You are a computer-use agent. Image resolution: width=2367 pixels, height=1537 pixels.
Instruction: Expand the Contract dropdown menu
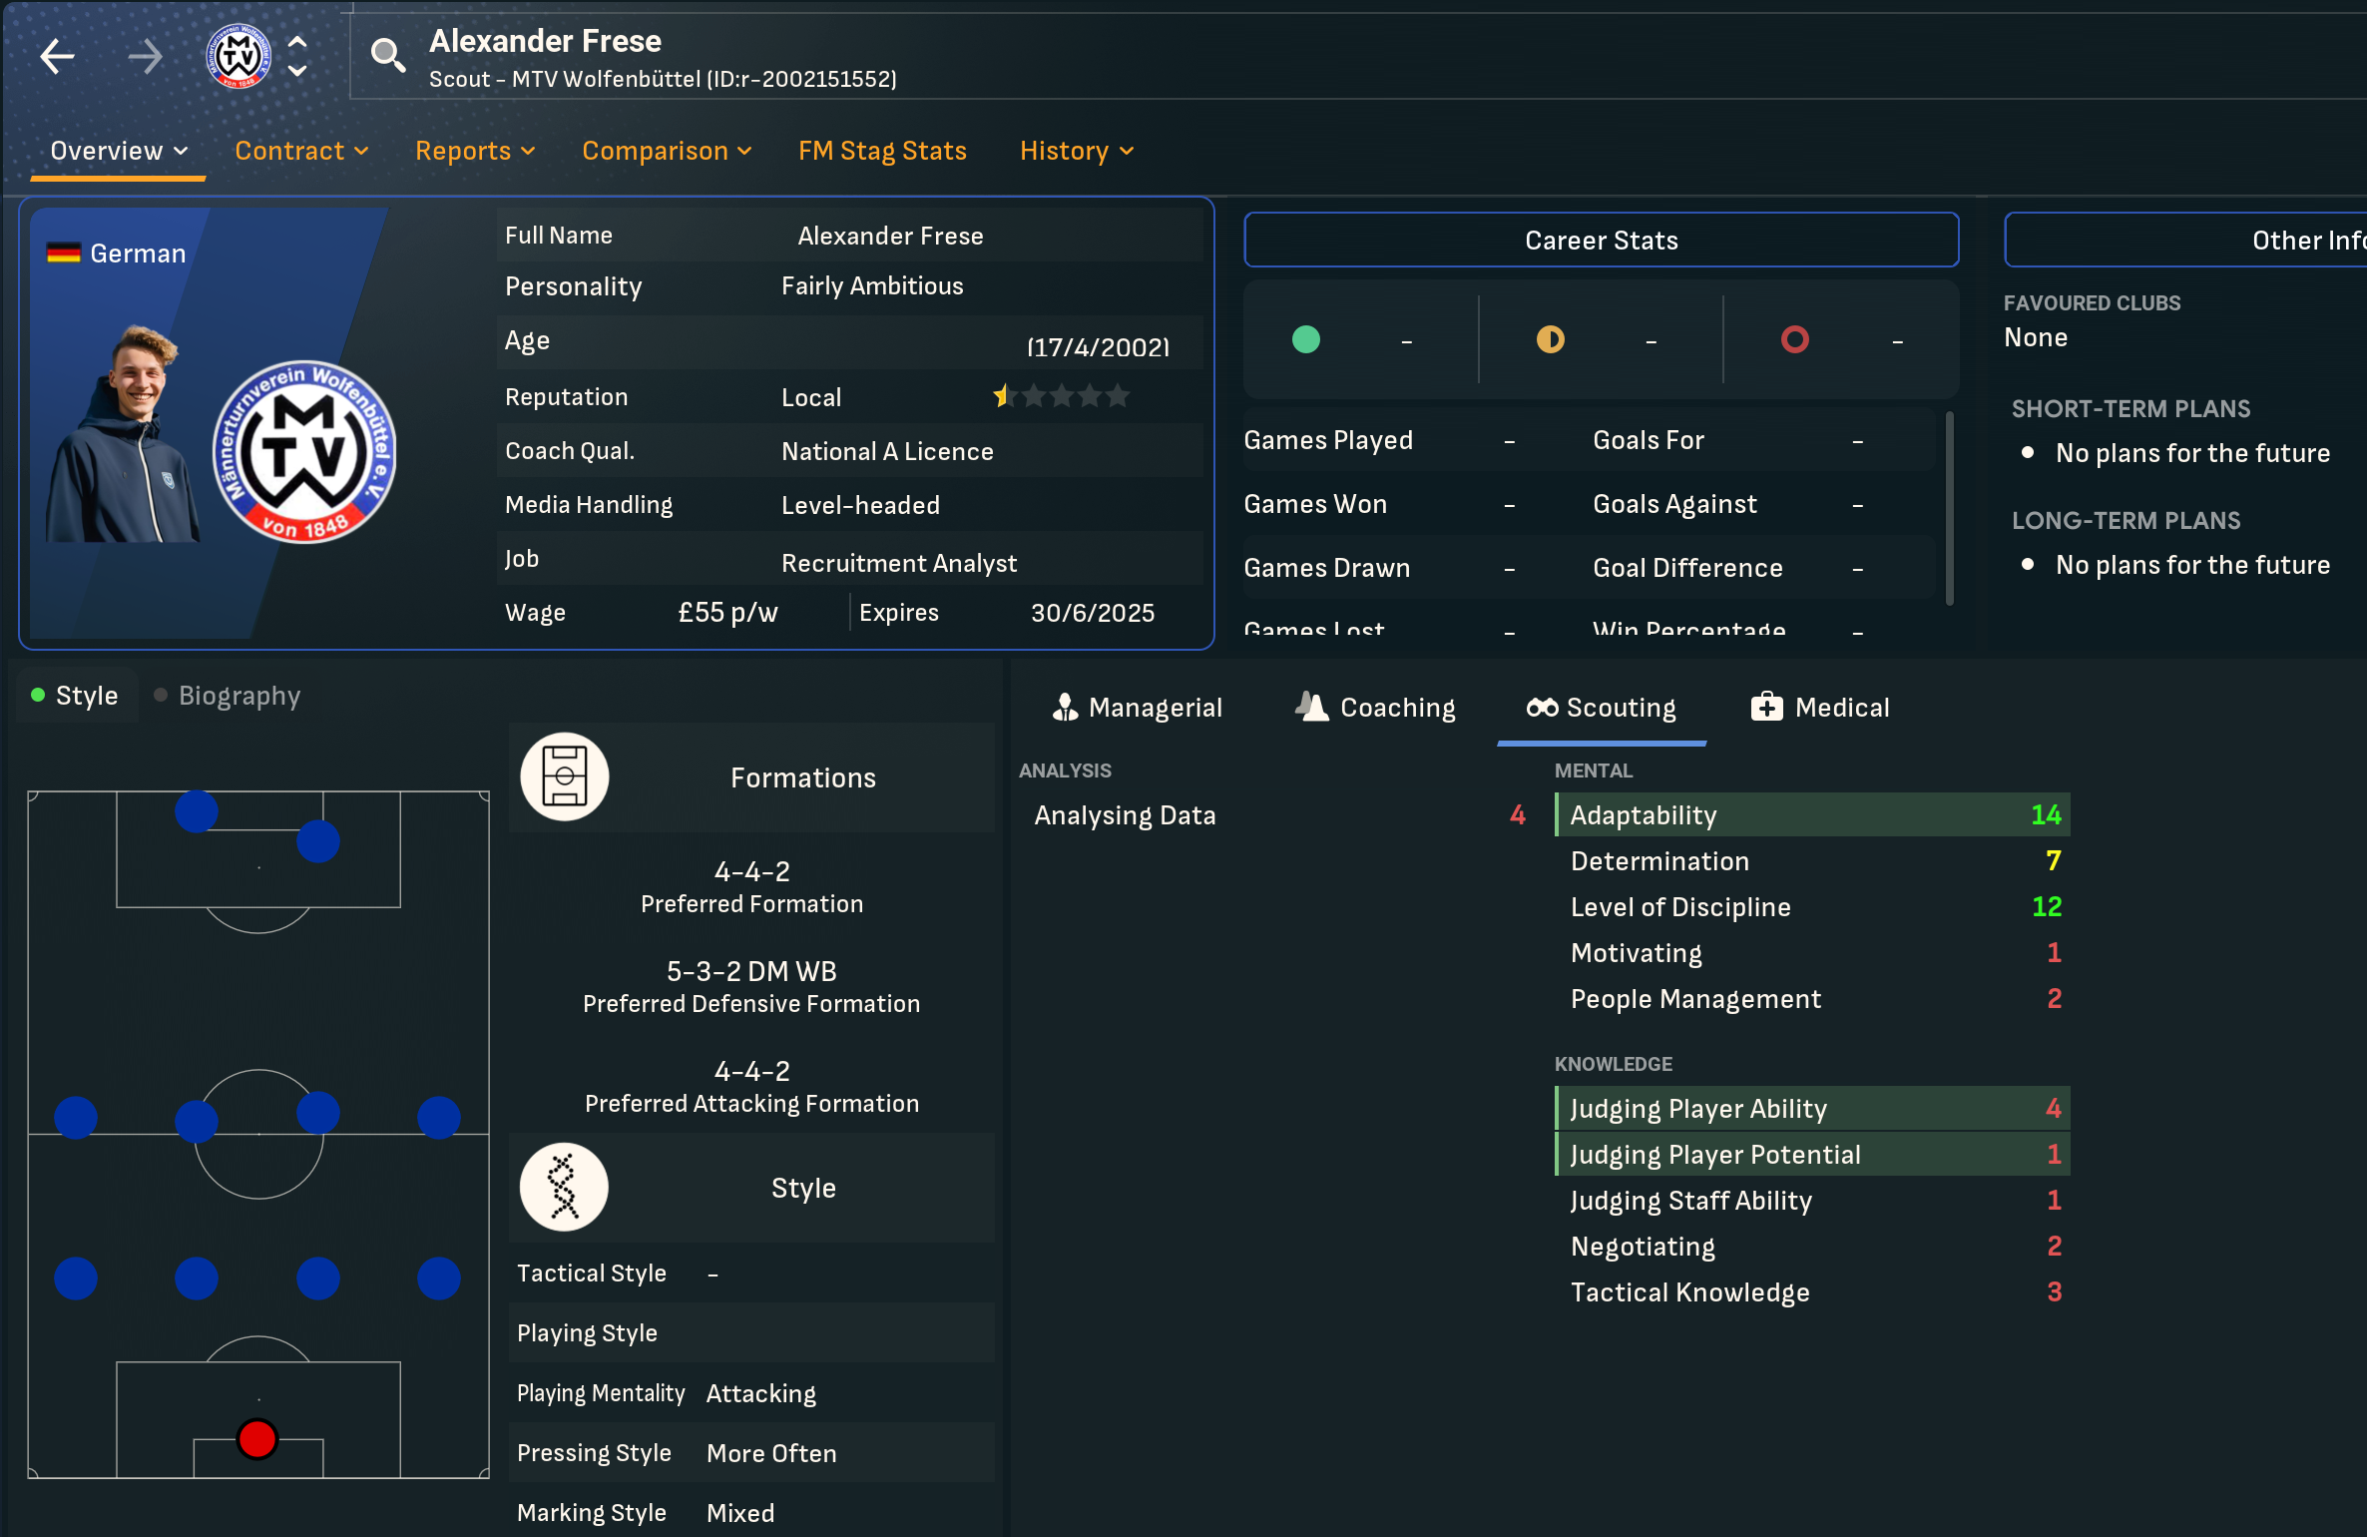point(301,151)
